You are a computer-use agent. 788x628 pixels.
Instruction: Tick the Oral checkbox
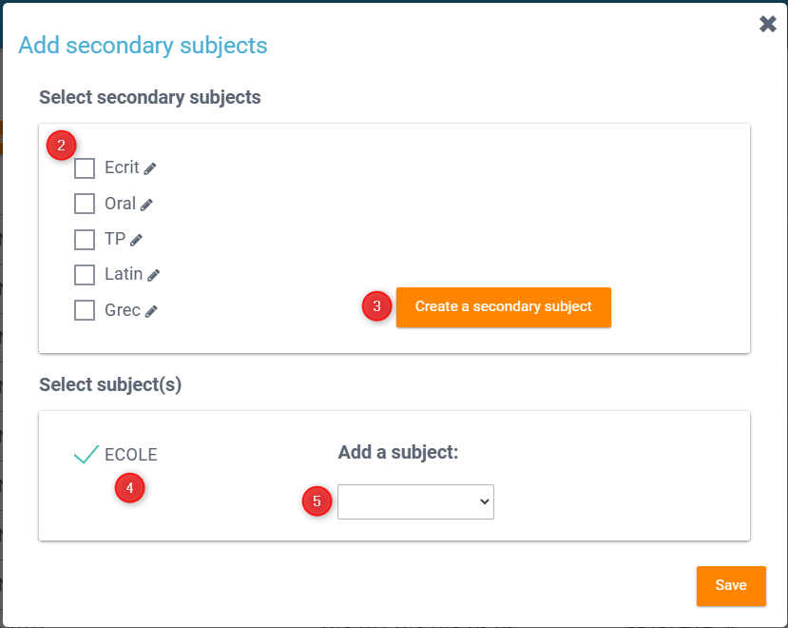click(85, 204)
